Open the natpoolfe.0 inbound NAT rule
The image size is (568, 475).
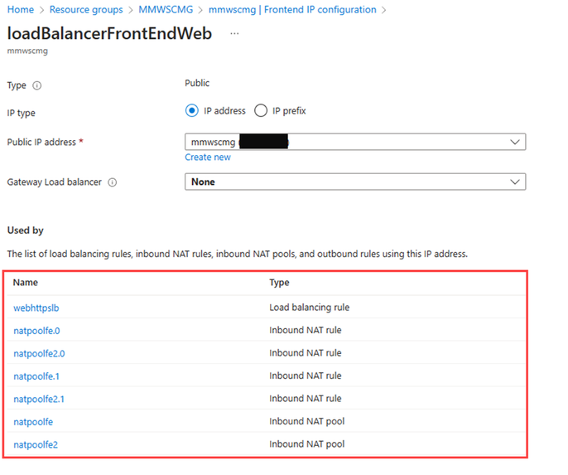pyautogui.click(x=36, y=331)
